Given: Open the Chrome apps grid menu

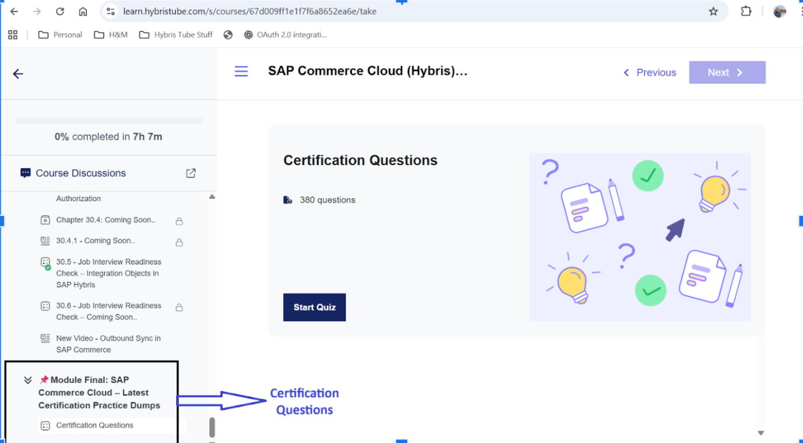Looking at the screenshot, I should (12, 34).
